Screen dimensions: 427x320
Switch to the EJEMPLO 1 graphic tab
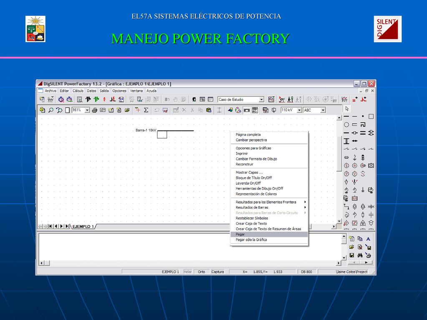pyautogui.click(x=83, y=226)
